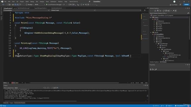Switch to QuickAssetAction.h tab

tap(56, 8)
